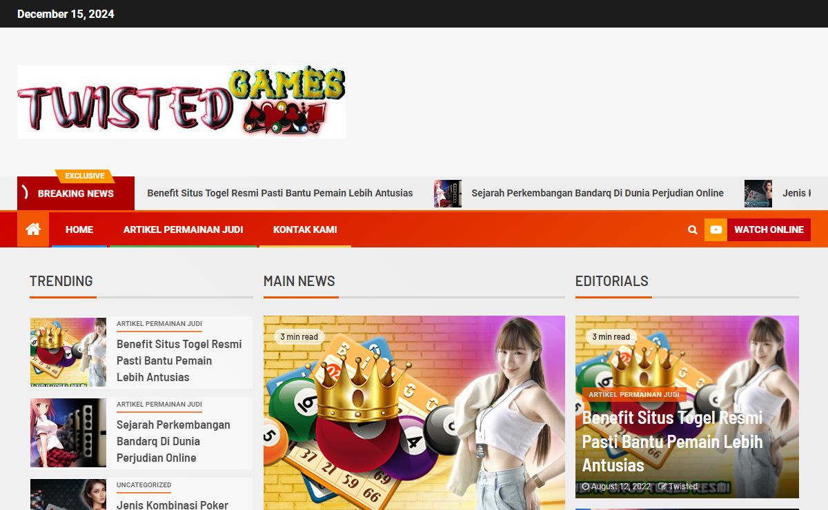The height and width of the screenshot is (510, 828).
Task: Click the author name Twisted
Action: [678, 487]
